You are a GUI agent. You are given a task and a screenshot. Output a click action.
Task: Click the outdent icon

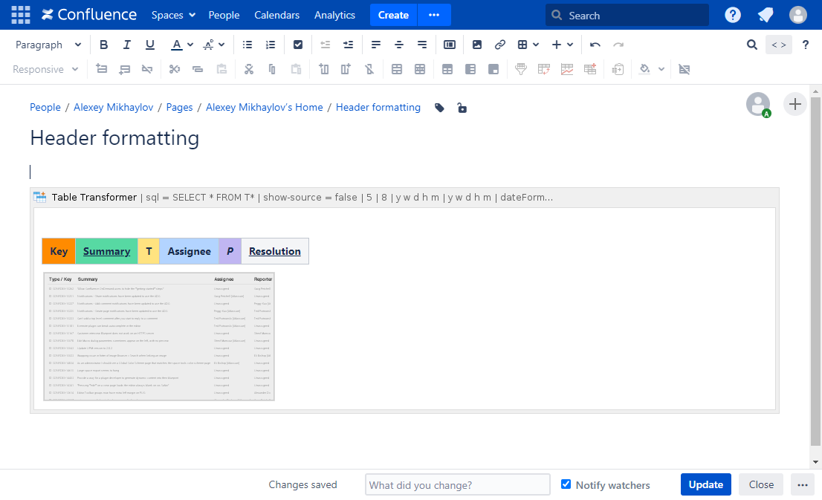(x=325, y=45)
